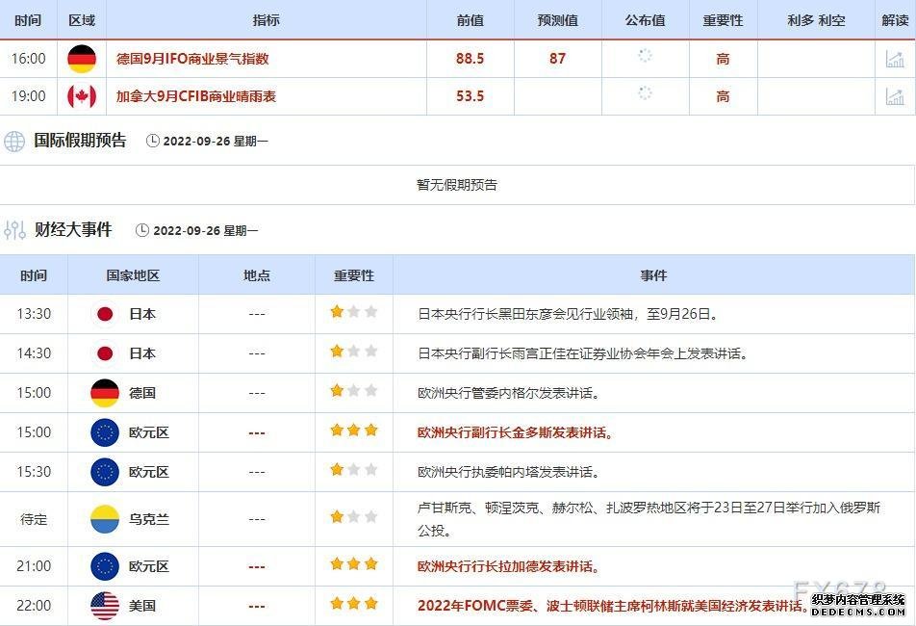Click the 重要性 column header in the events table
The width and height of the screenshot is (916, 626).
tap(353, 275)
